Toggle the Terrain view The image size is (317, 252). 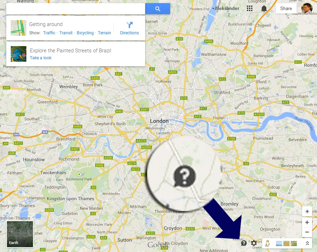[104, 33]
